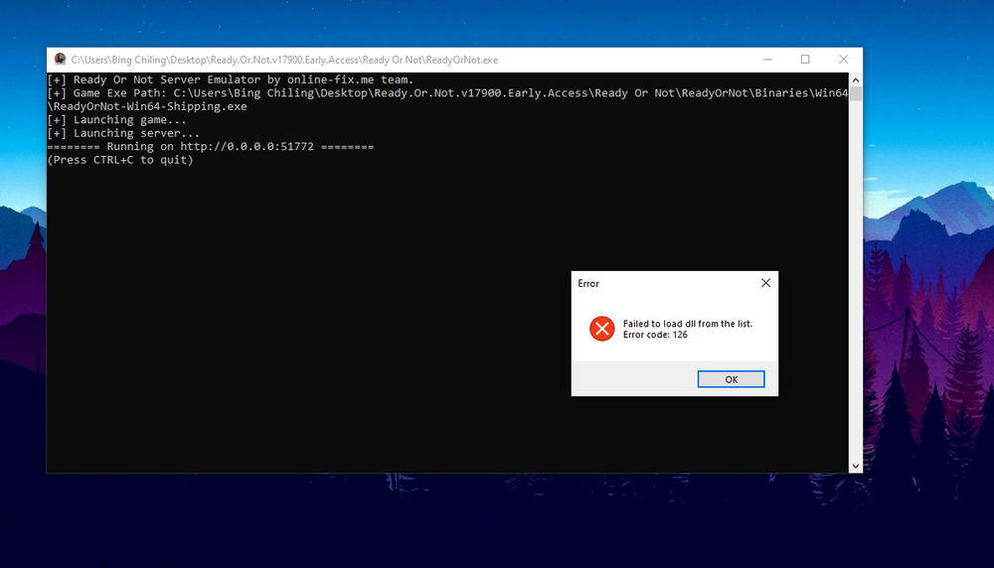994x568 pixels.
Task: Click the console scrollbar down arrow
Action: point(856,466)
